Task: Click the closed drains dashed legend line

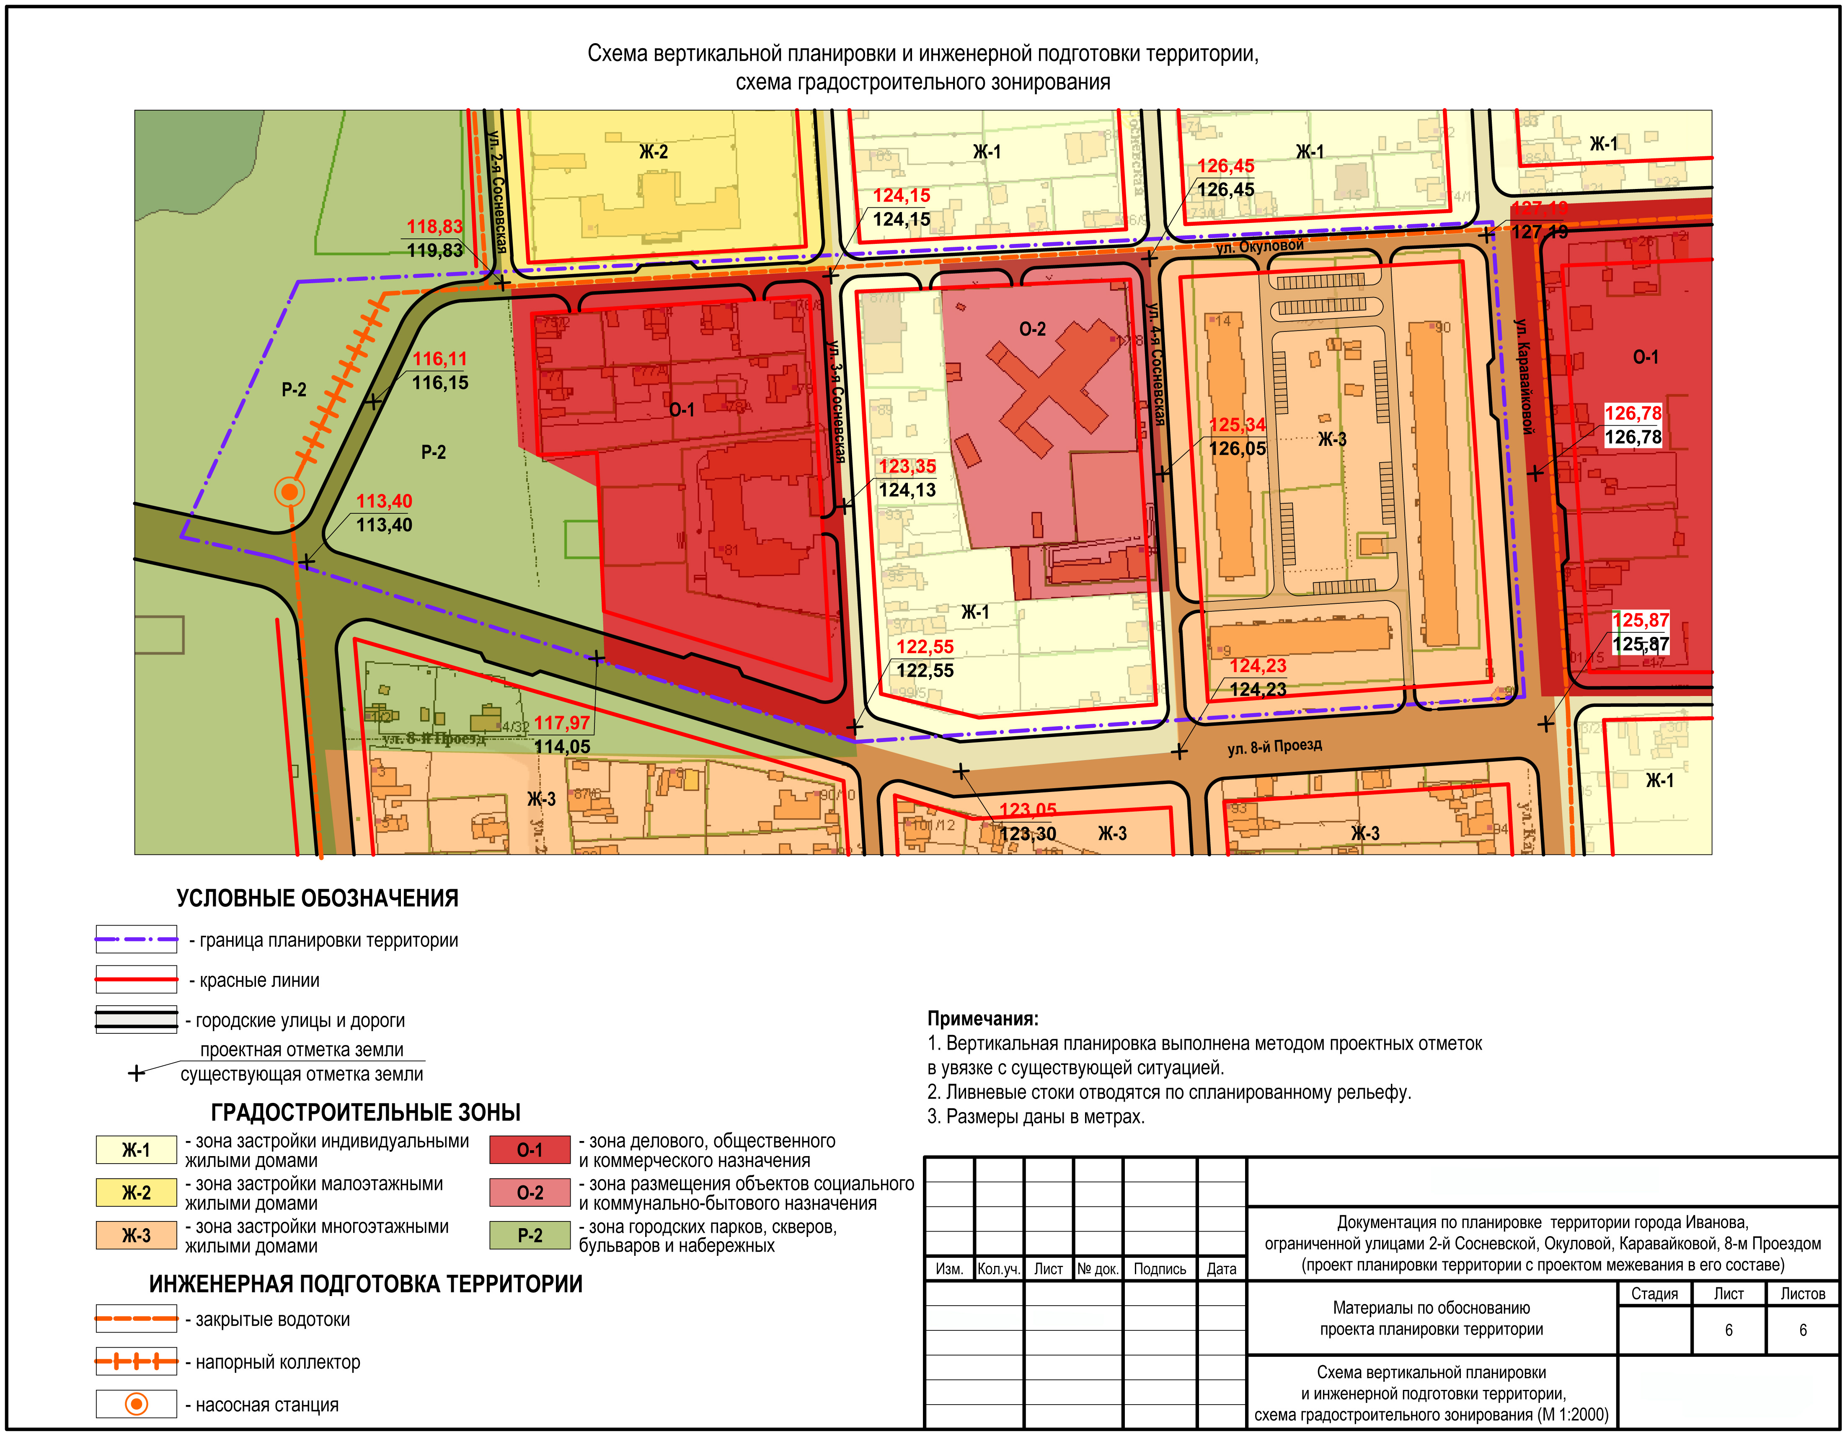Action: coord(136,1319)
